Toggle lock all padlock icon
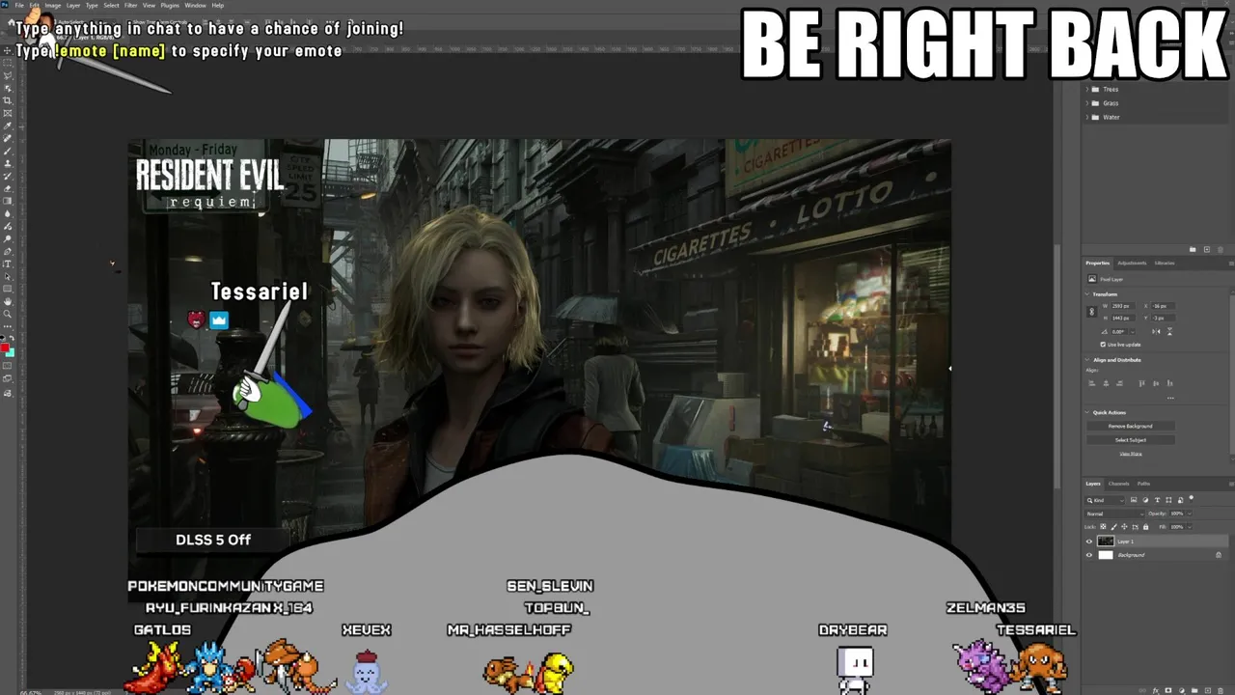 pos(1146,527)
